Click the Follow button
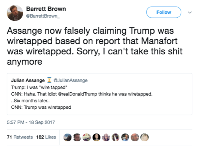The height and width of the screenshot is (148, 197). (x=164, y=12)
